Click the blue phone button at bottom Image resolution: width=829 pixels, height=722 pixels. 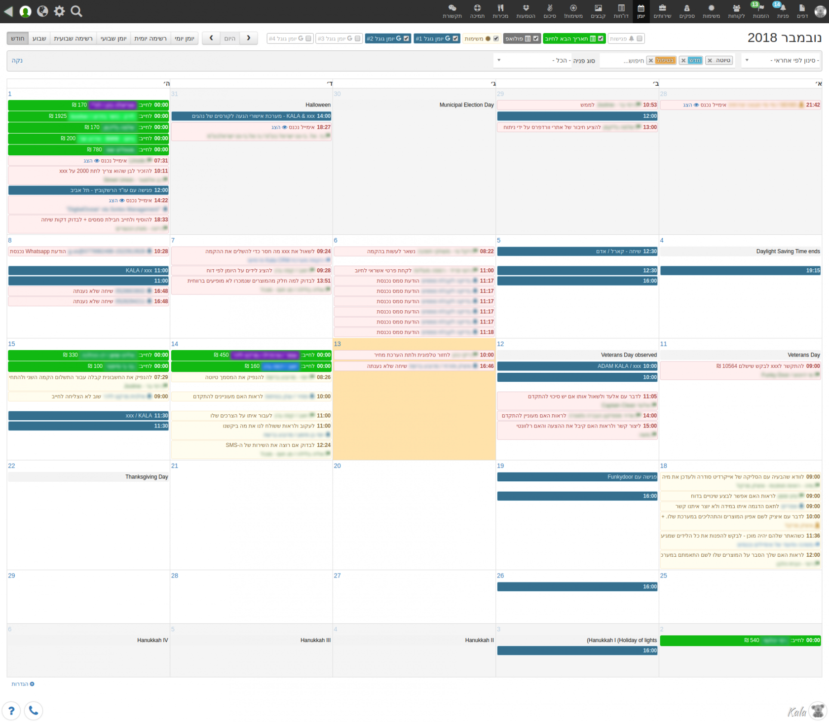coord(34,711)
